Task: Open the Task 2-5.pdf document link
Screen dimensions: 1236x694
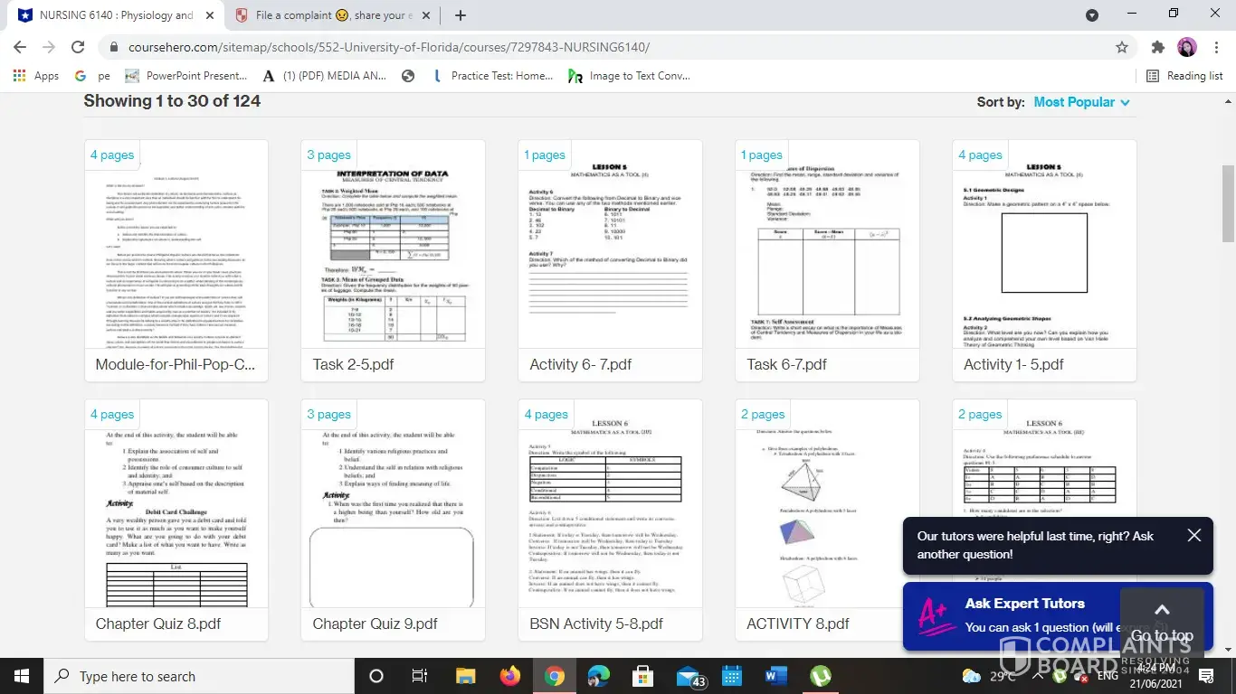Action: tap(354, 364)
